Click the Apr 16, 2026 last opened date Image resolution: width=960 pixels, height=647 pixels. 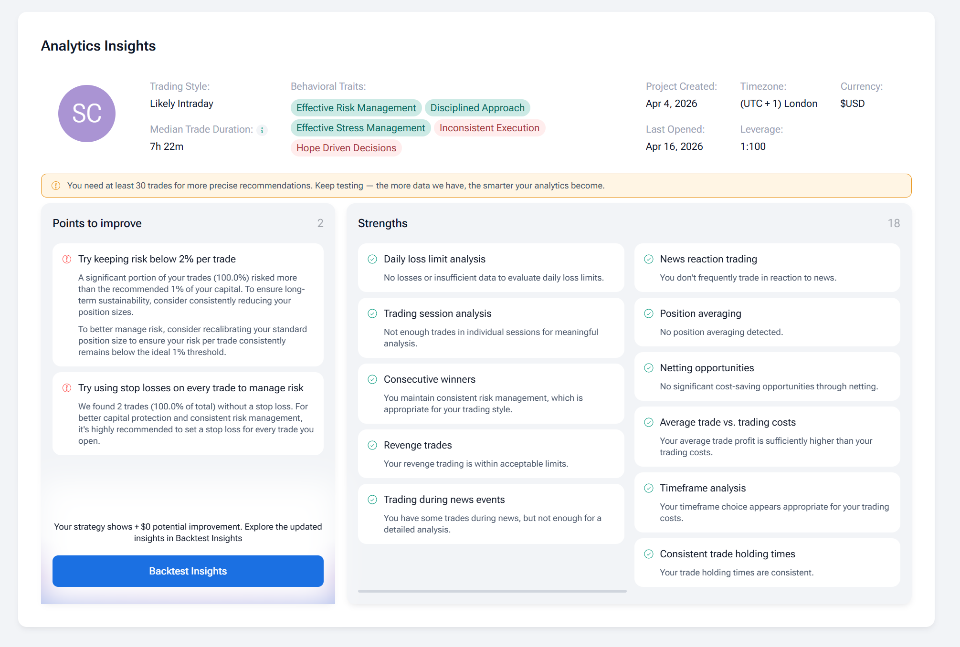click(674, 146)
